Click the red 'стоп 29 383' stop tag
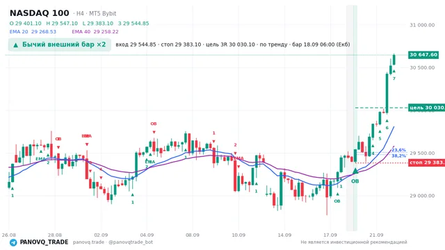 click(x=426, y=162)
